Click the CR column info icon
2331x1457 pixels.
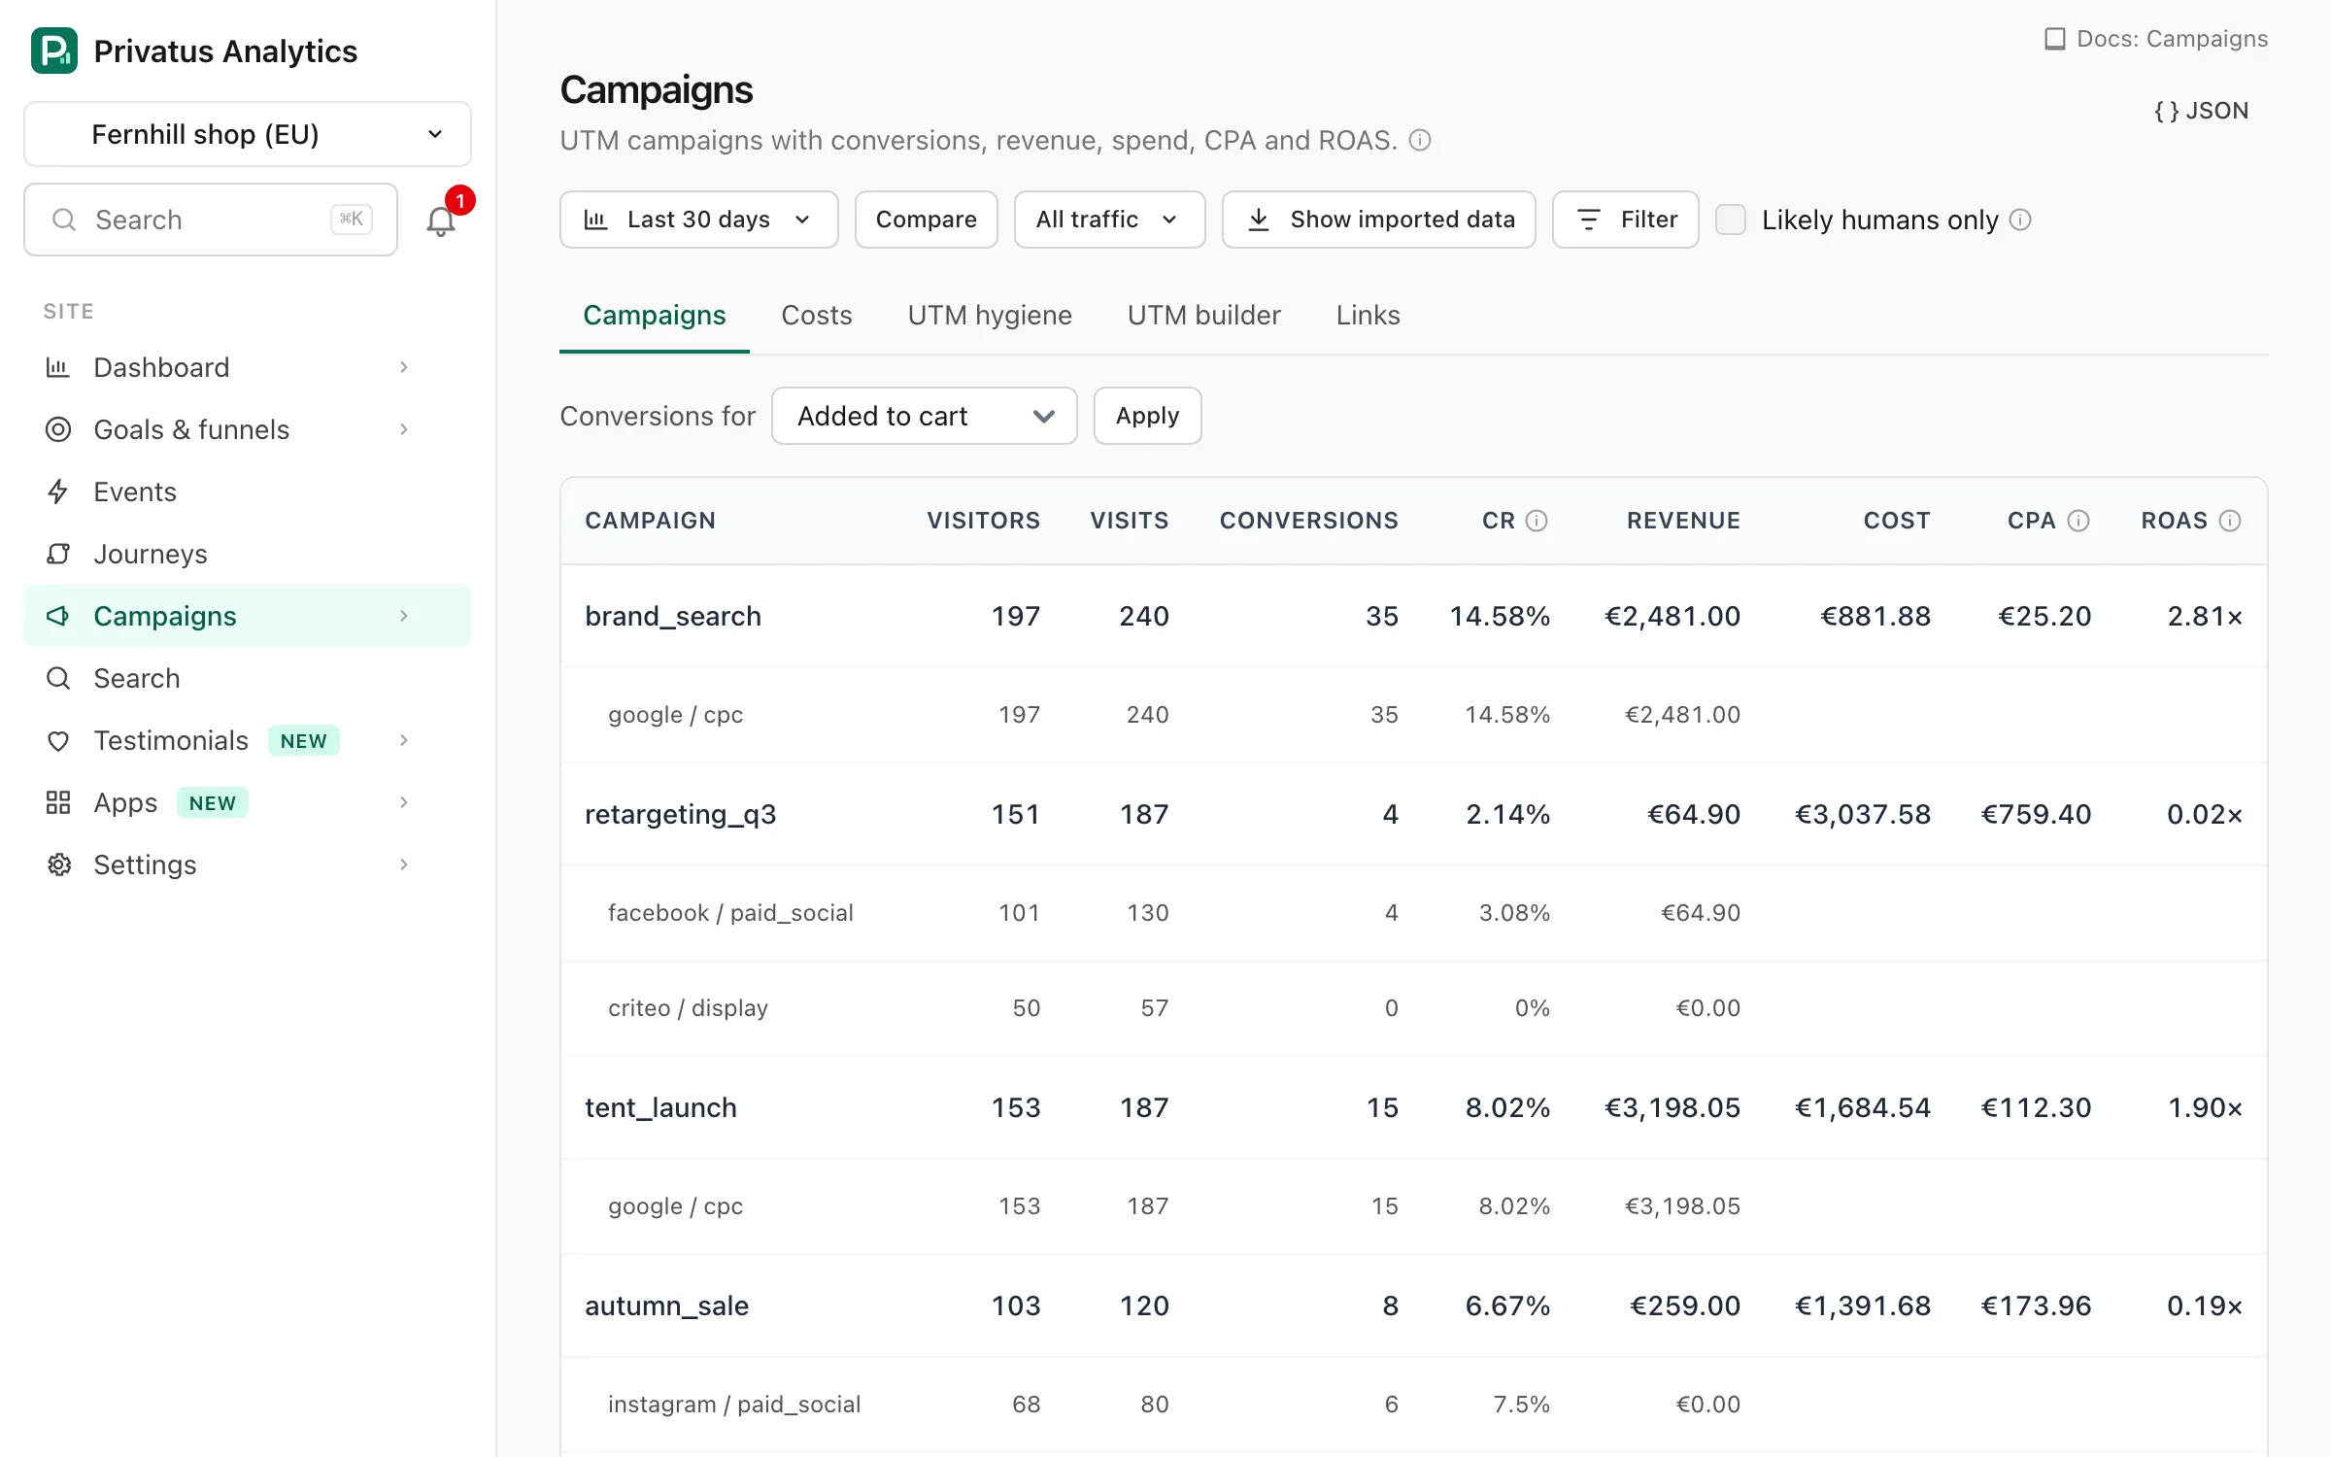pyautogui.click(x=1537, y=521)
